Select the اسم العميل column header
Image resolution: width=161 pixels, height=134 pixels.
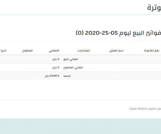[x=117, y=51]
